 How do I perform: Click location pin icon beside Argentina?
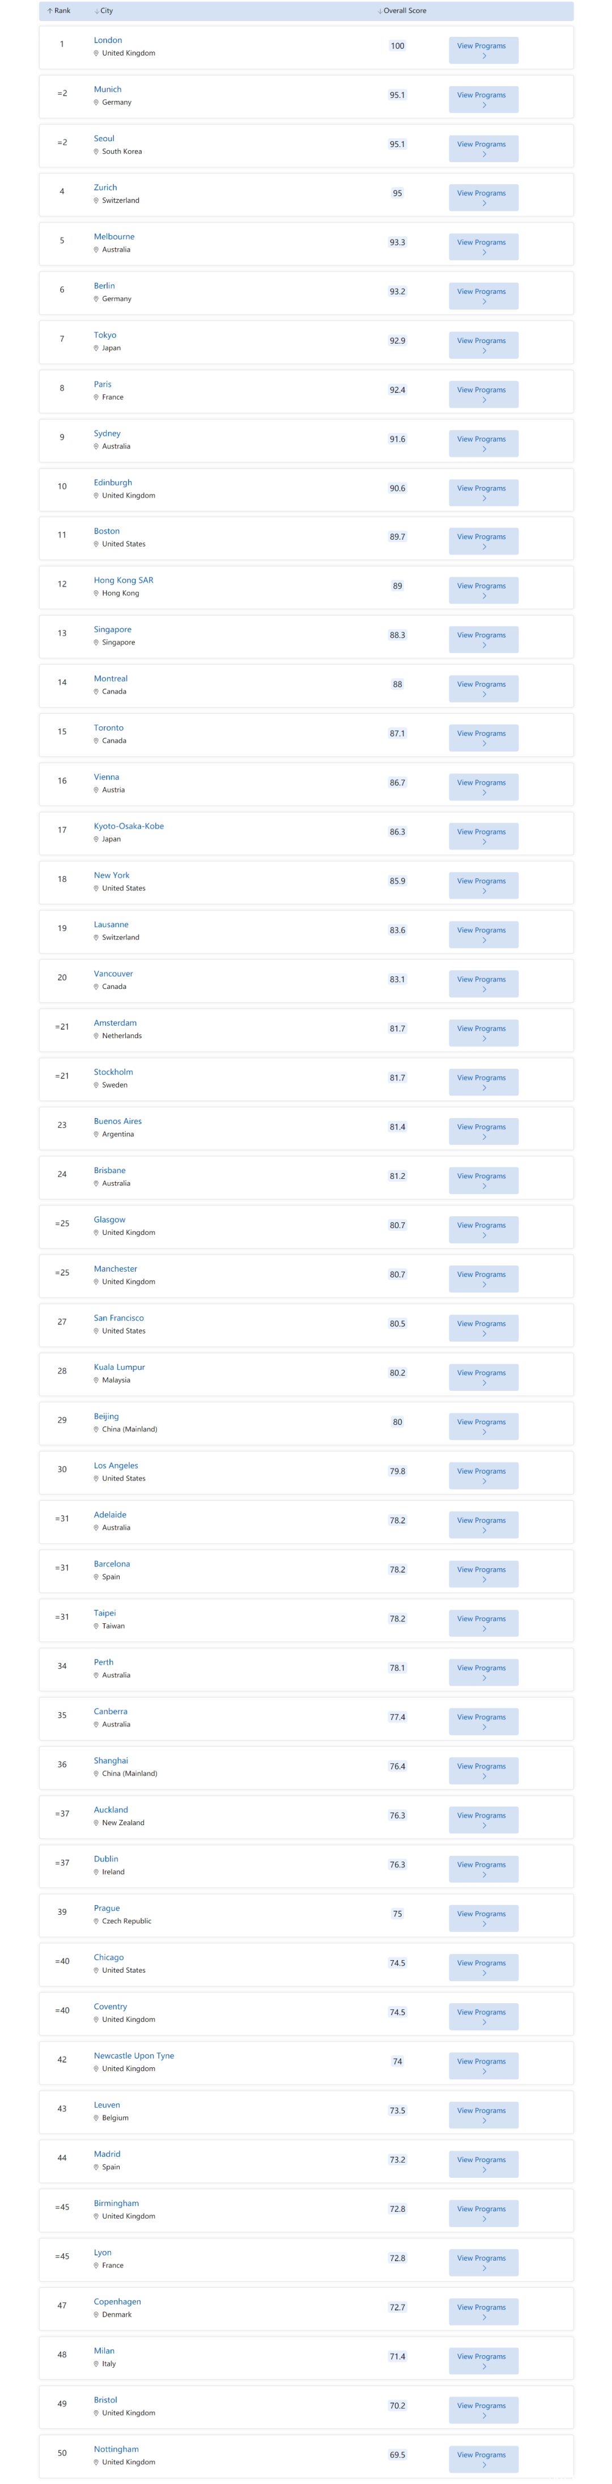96,1134
